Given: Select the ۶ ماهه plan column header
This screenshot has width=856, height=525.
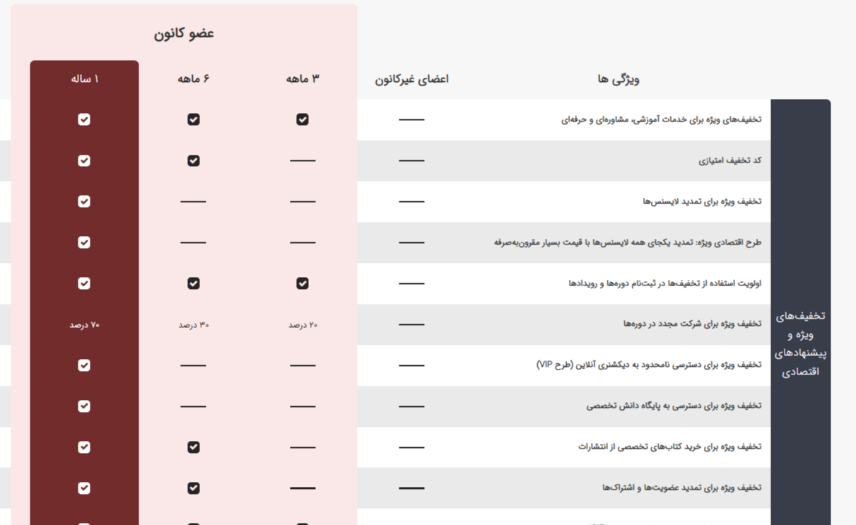Looking at the screenshot, I should (x=194, y=79).
